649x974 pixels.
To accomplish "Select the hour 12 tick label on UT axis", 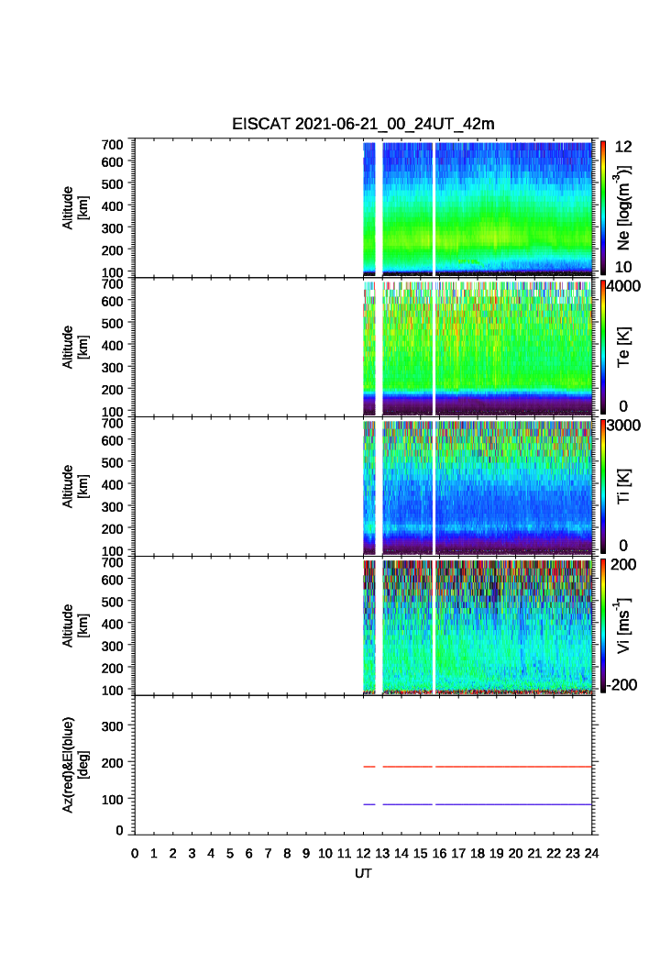I will (363, 854).
